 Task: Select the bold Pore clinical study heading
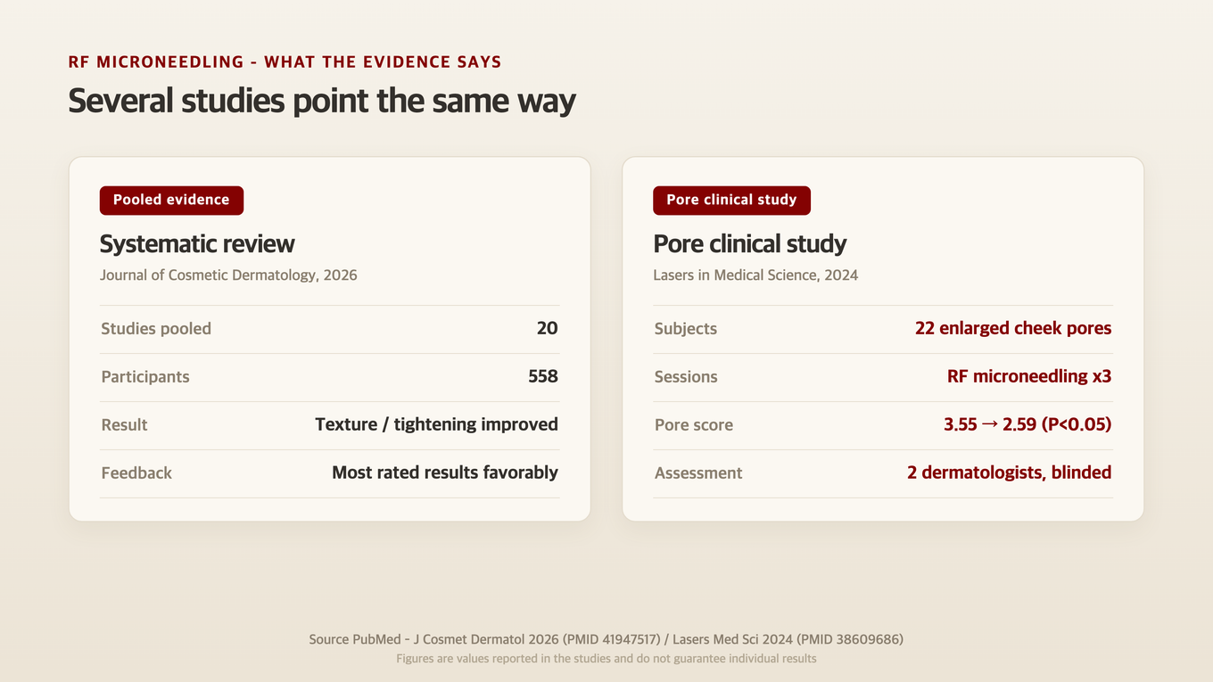pyautogui.click(x=749, y=243)
